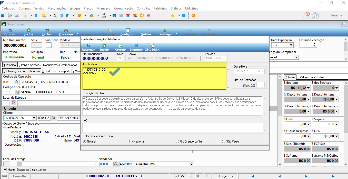
Task: Expand the % Desconto Itens dropdown
Action: (309, 99)
